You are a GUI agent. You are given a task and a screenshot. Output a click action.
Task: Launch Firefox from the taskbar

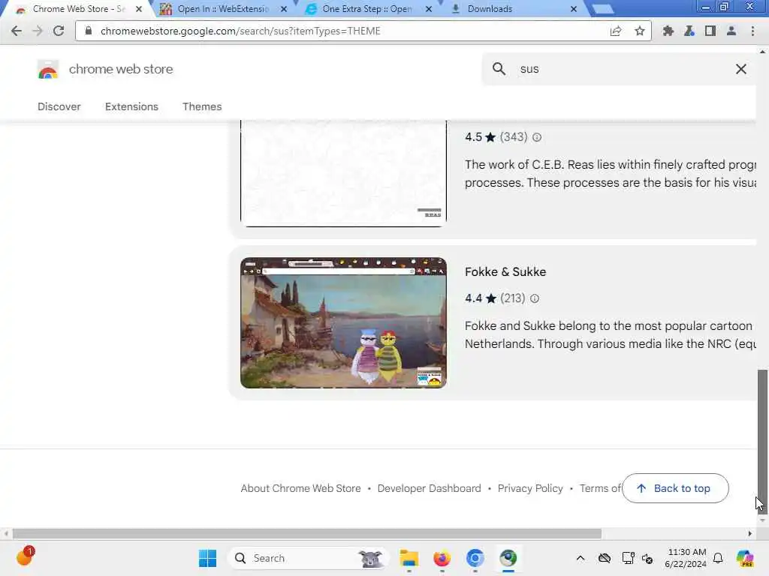coord(442,558)
